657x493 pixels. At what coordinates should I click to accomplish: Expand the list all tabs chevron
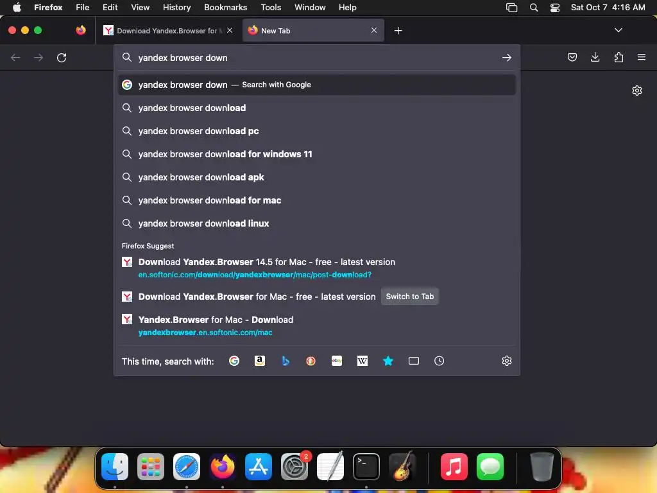618,30
